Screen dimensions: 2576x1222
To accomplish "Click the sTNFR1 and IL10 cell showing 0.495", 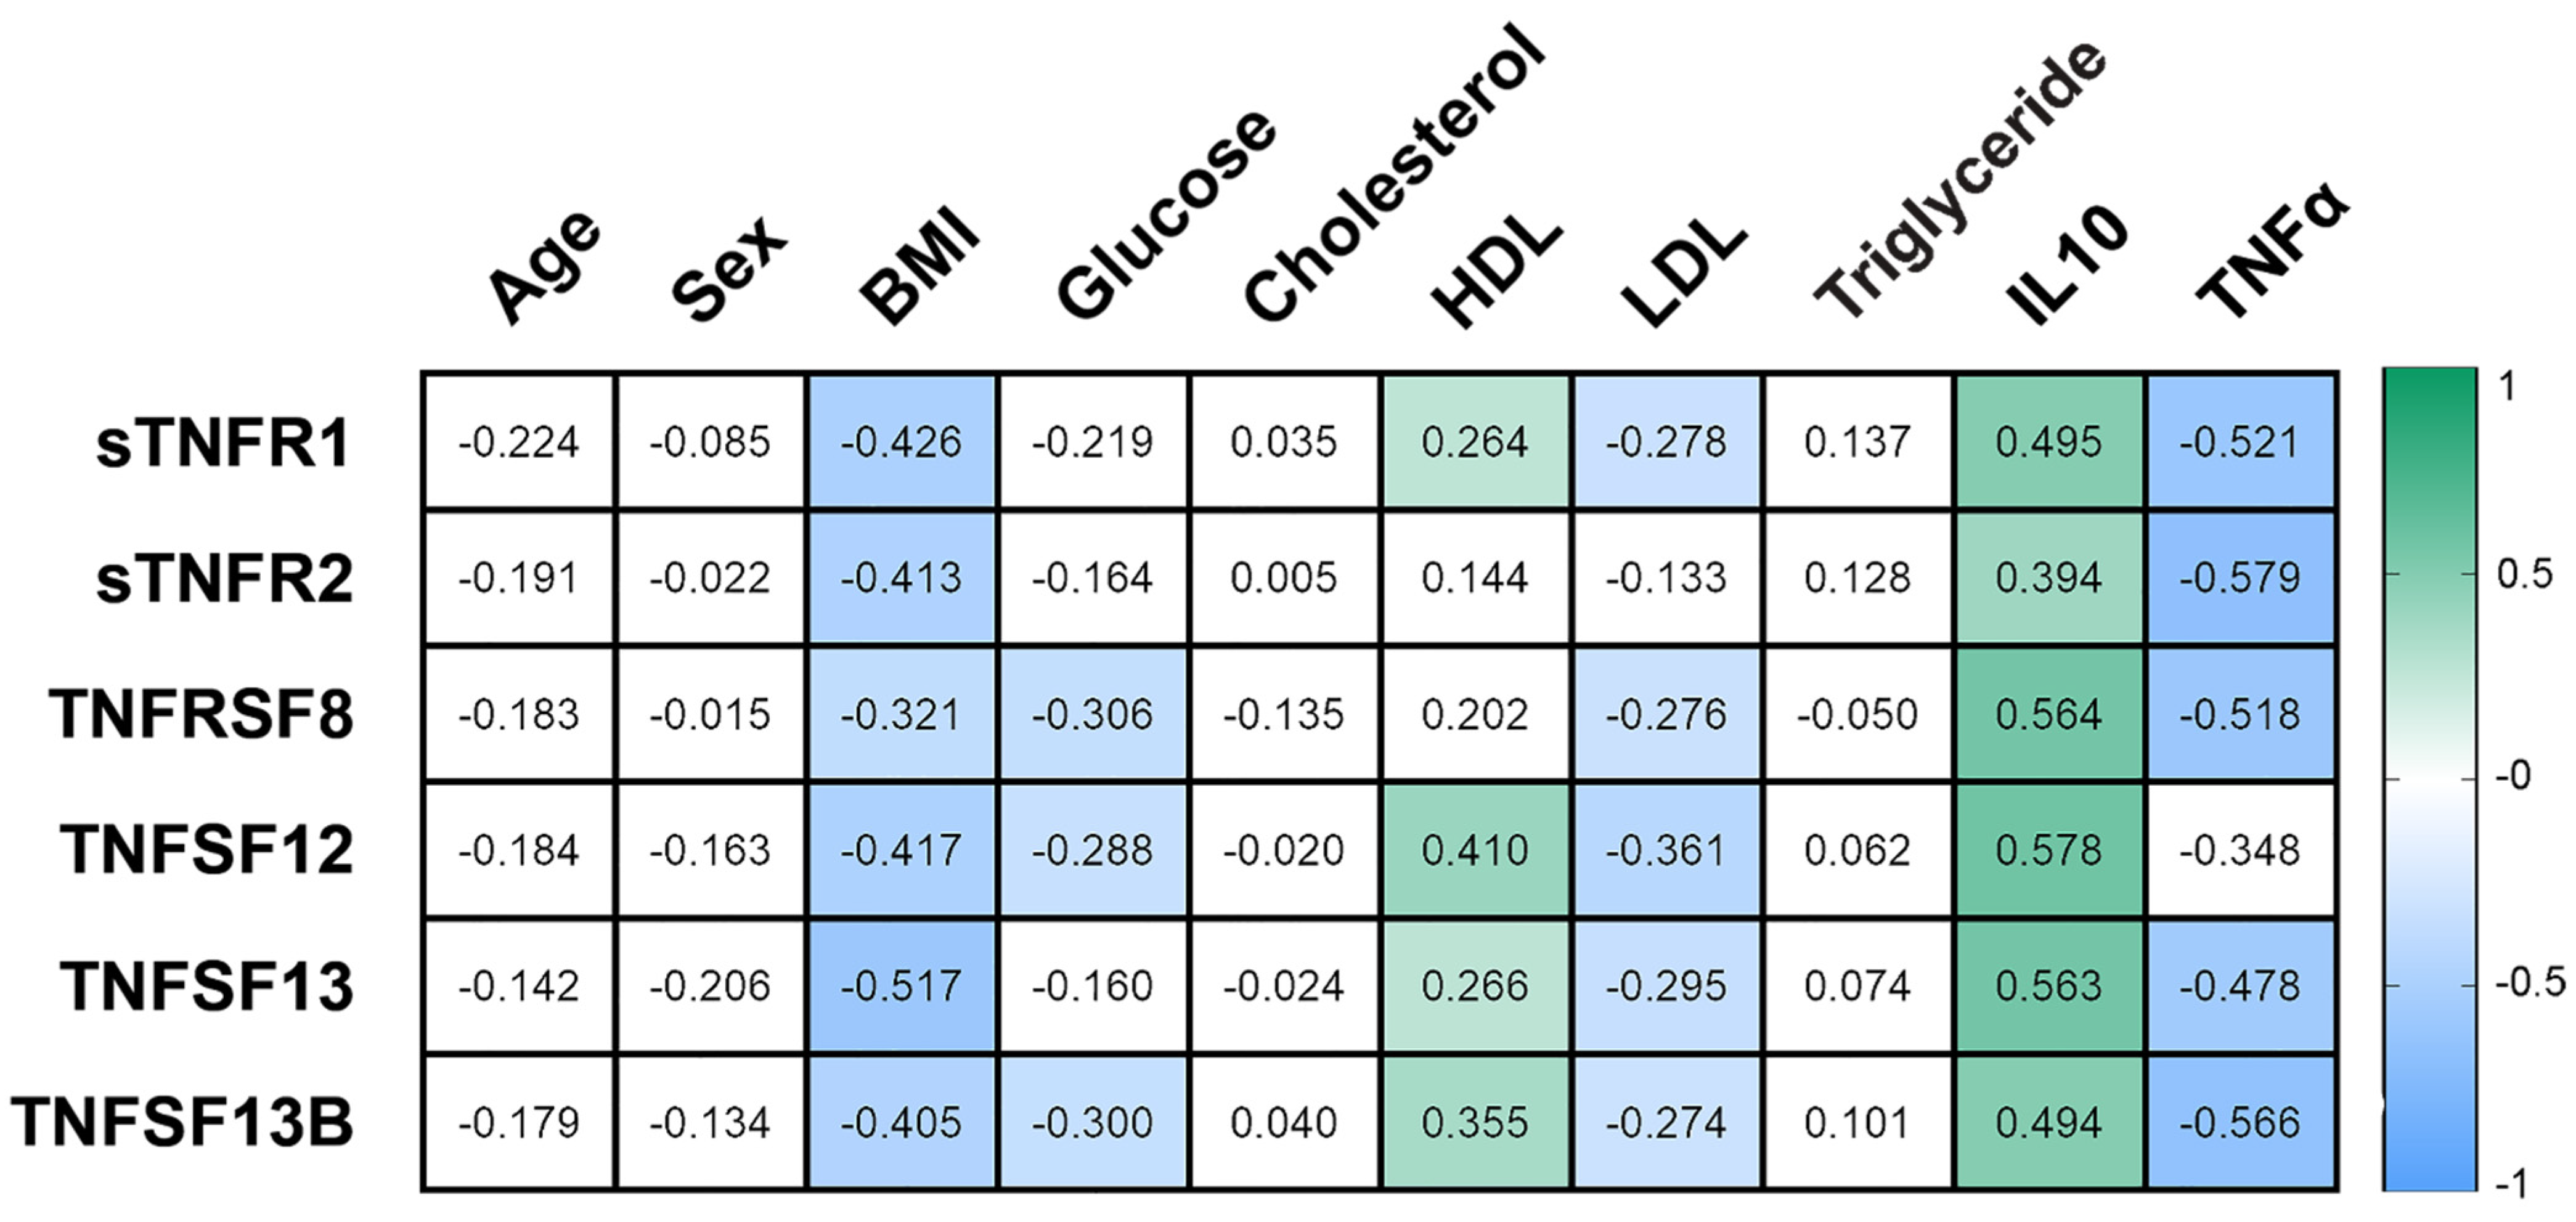I will 2049,442.
